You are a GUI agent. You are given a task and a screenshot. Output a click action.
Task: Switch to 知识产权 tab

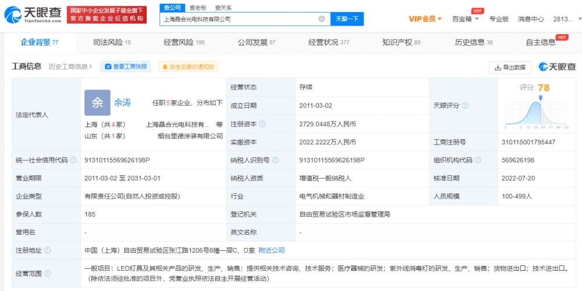401,42
